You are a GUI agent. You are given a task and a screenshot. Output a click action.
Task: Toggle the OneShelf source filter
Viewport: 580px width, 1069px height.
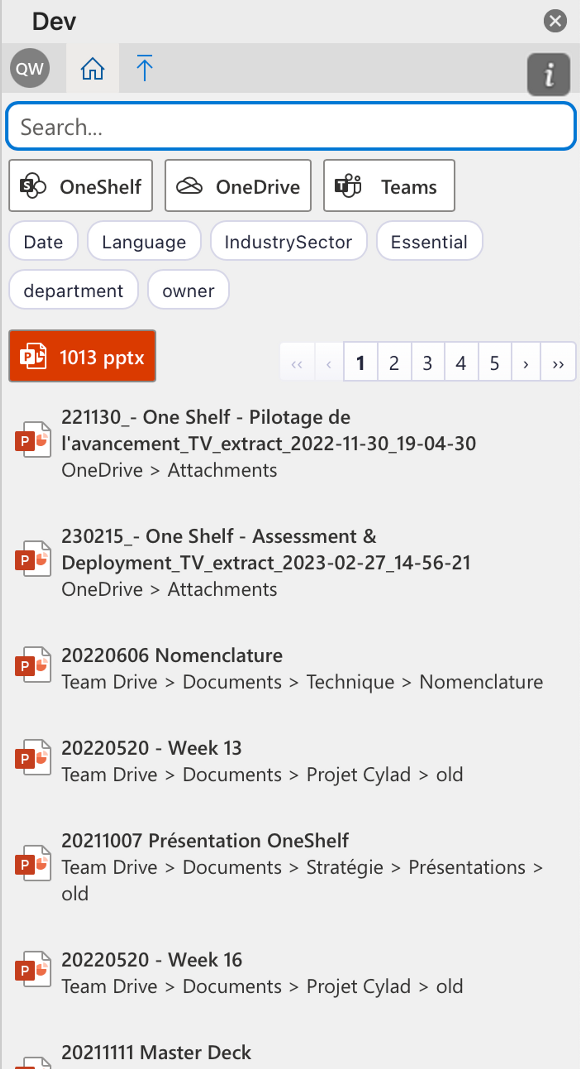81,186
